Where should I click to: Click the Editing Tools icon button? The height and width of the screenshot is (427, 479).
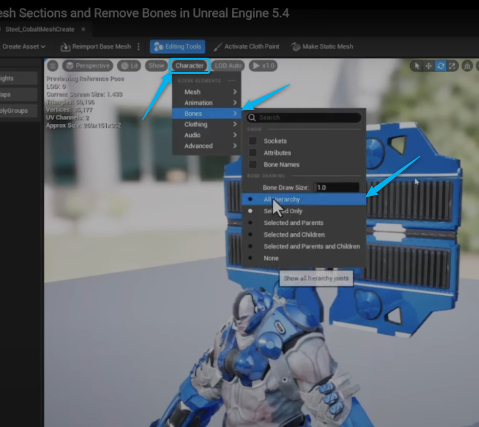(158, 46)
